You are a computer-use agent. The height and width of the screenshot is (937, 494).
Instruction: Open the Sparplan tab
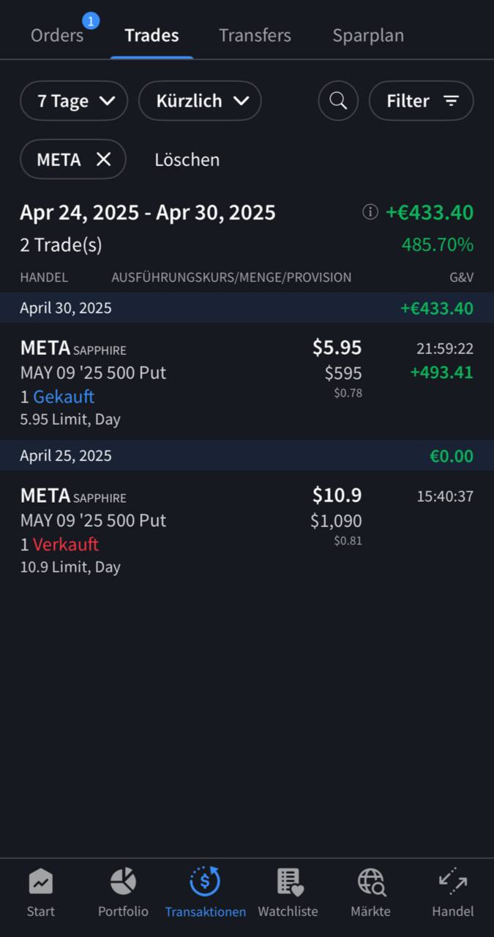[x=368, y=35]
